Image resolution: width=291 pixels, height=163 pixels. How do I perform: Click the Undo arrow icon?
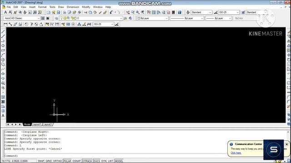tap(111, 12)
